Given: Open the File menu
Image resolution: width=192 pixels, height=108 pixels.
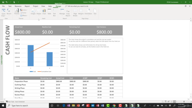Looking at the screenshot, I should pyautogui.click(x=3, y=6).
